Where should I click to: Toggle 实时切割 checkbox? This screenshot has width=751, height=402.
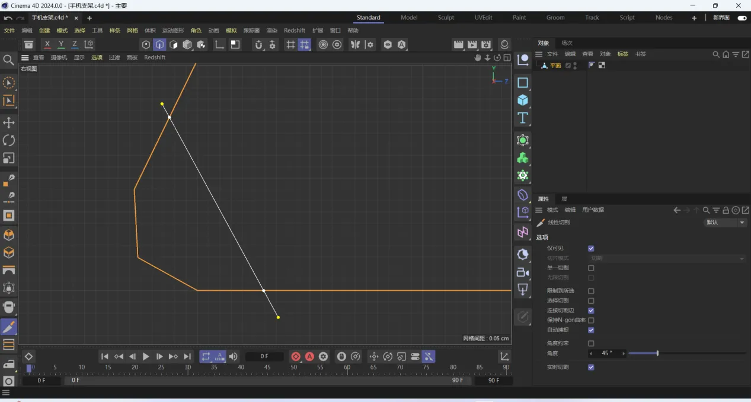[x=591, y=367]
